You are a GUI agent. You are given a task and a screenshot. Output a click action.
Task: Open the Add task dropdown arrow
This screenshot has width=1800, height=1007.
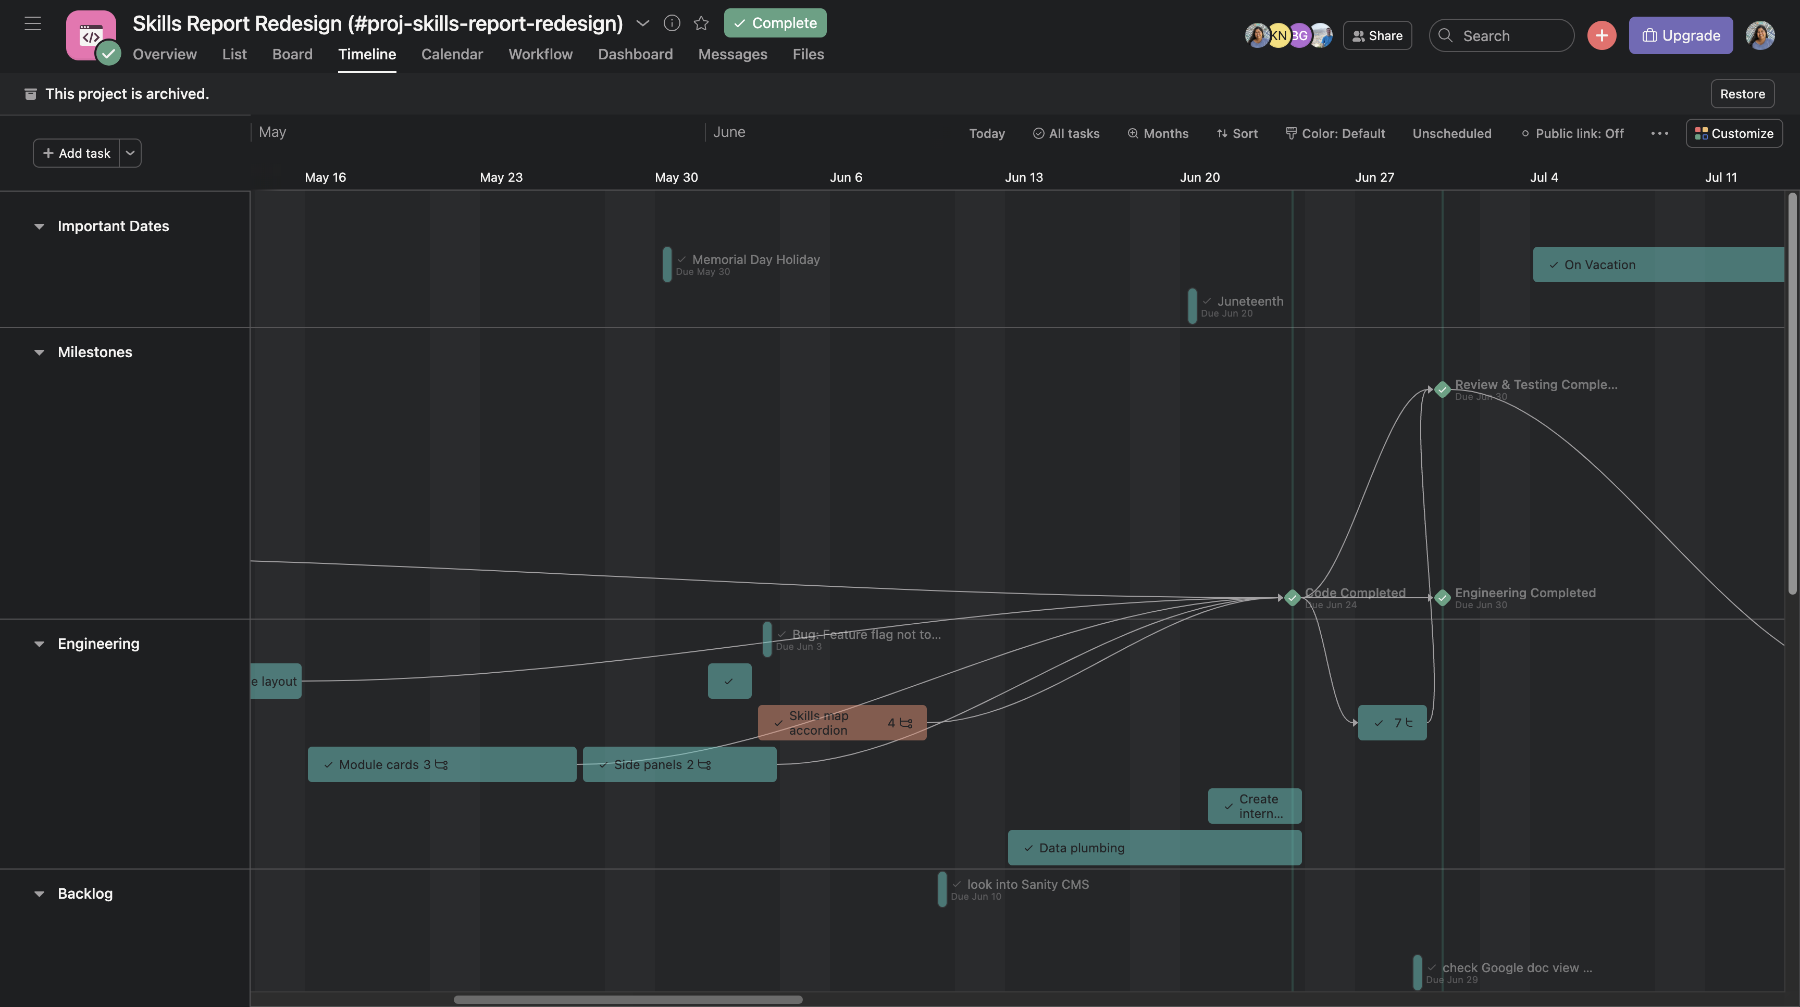(130, 153)
